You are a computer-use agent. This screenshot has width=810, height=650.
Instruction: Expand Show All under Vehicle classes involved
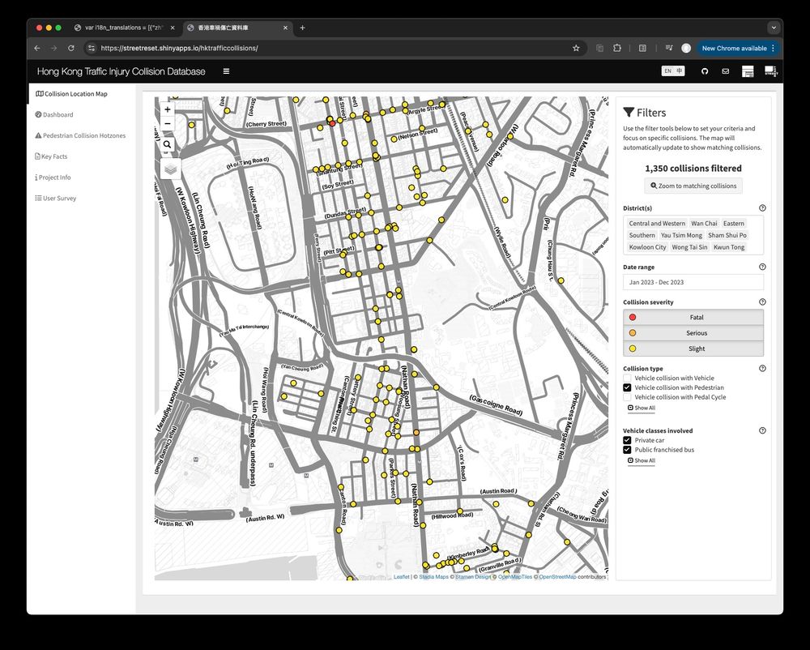pyautogui.click(x=641, y=461)
